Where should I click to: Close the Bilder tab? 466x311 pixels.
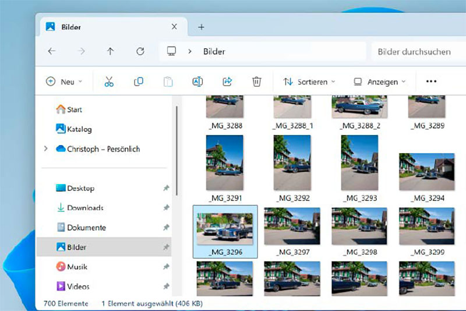pos(174,27)
